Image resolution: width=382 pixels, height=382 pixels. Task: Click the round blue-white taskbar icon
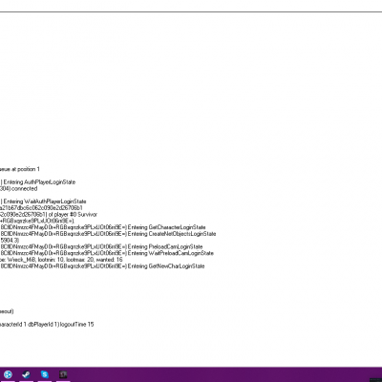(8, 374)
